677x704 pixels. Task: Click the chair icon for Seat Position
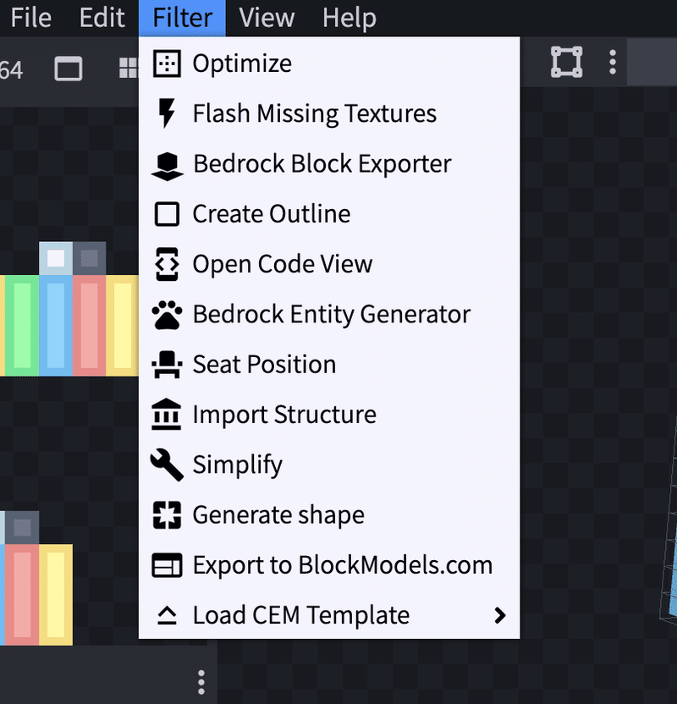tap(167, 365)
